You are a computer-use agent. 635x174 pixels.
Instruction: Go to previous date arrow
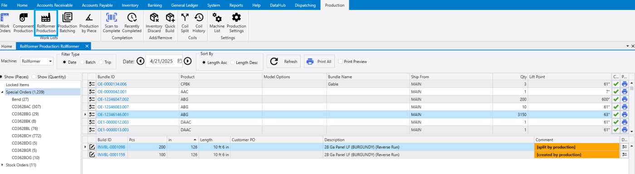click(140, 61)
